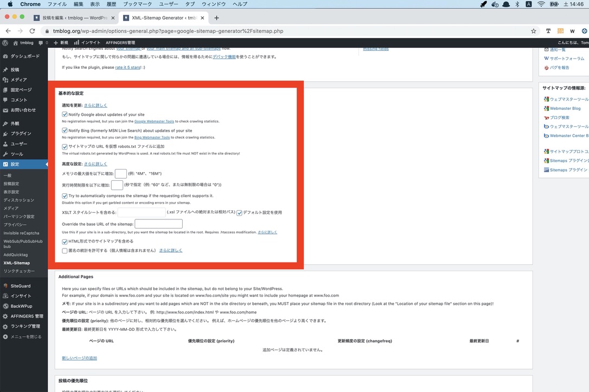
Task: Enable 匿名の統計を許可する checkbox
Action: [65, 251]
